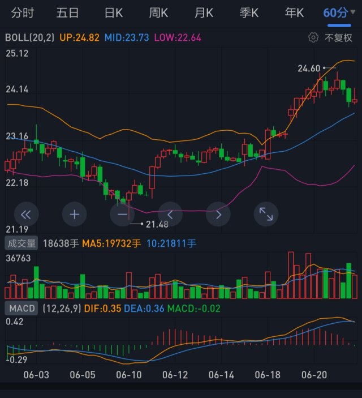Tap the 25.12 price axis label
Image resolution: width=362 pixels, height=398 pixels.
tap(17, 53)
